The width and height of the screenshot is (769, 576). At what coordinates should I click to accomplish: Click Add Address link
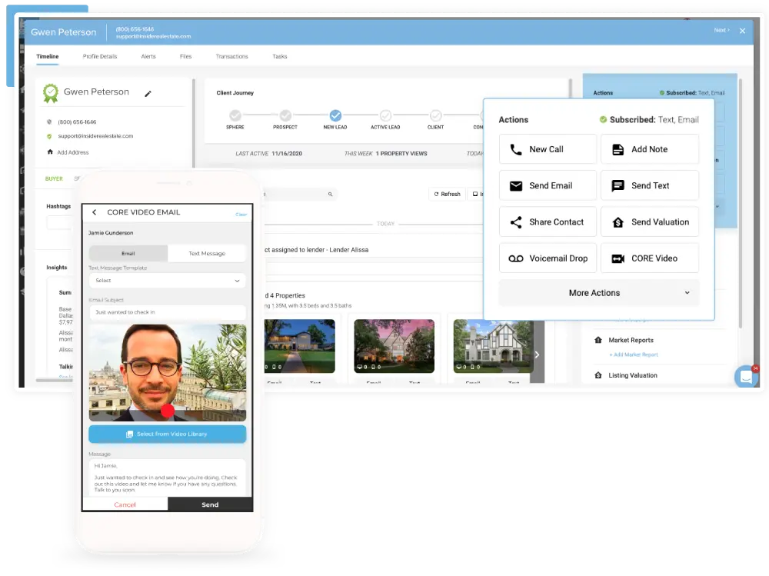point(73,152)
